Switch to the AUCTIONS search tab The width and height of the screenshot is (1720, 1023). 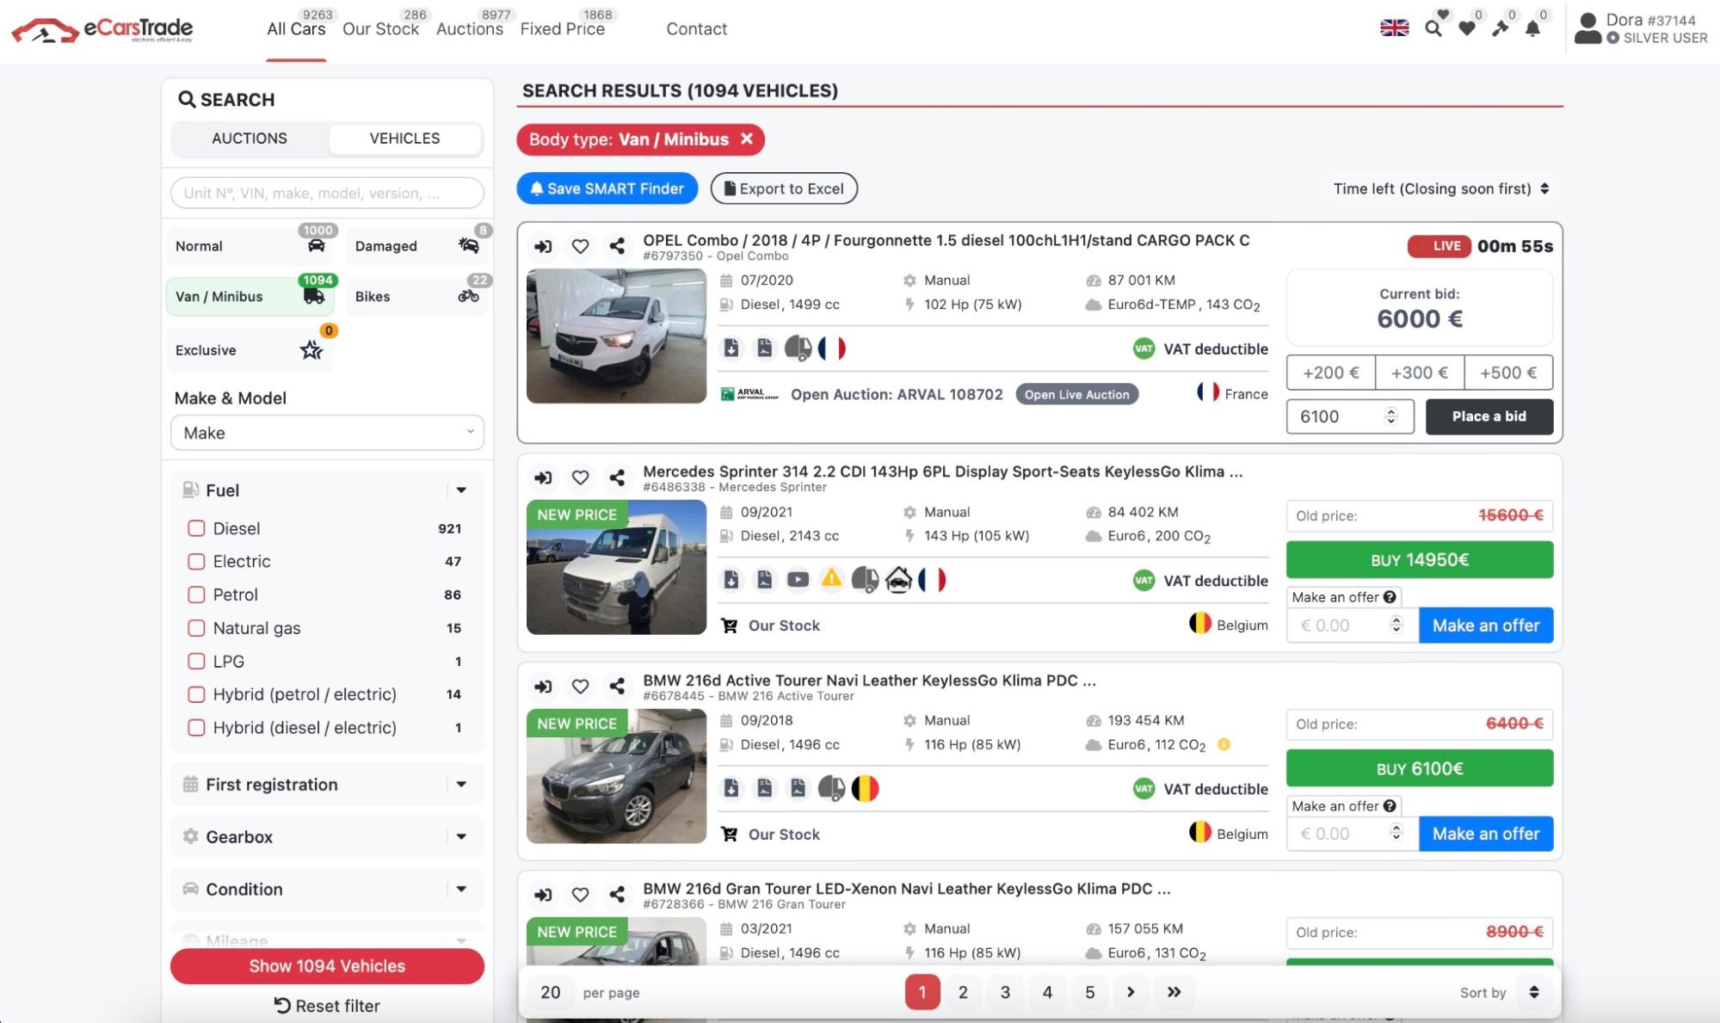click(x=250, y=139)
